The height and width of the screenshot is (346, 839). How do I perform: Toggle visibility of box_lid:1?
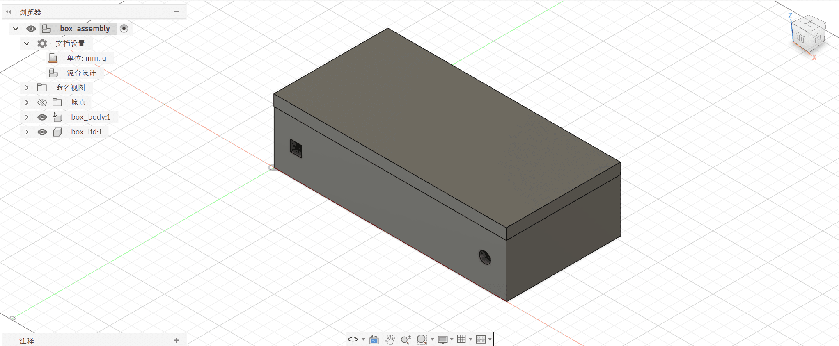(x=42, y=132)
